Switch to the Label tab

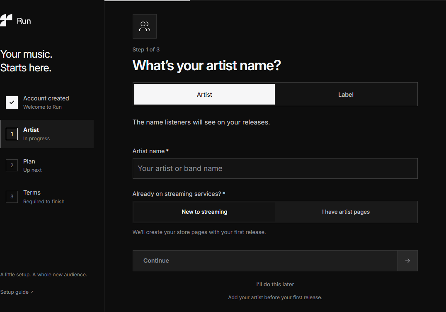(346, 94)
